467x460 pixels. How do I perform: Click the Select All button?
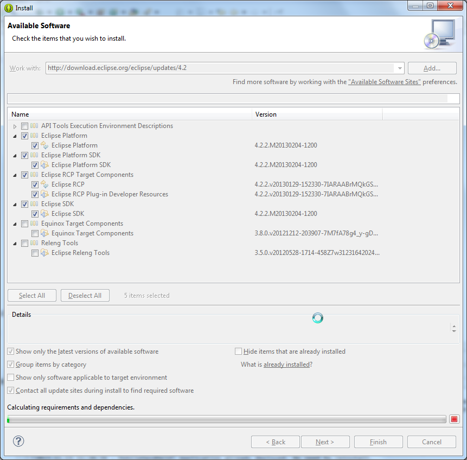[x=32, y=296]
